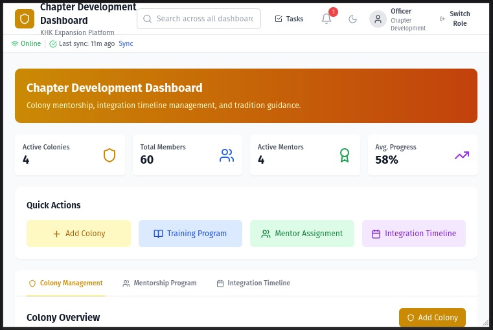Click the Switch Role button
Viewport: 493px width, 330px height.
pyautogui.click(x=455, y=19)
